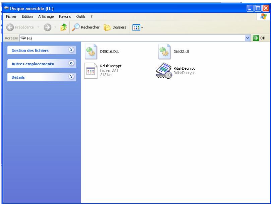Open the Rechercher search tool

click(85, 27)
